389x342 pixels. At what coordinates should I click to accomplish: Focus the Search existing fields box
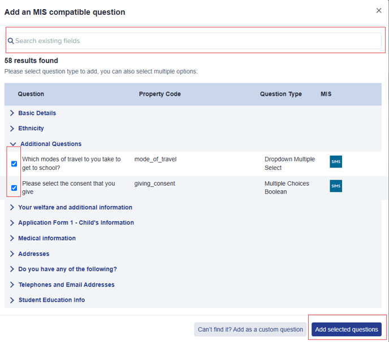[x=194, y=41]
